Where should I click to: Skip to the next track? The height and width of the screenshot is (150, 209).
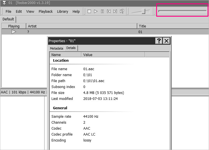coord(115,11)
